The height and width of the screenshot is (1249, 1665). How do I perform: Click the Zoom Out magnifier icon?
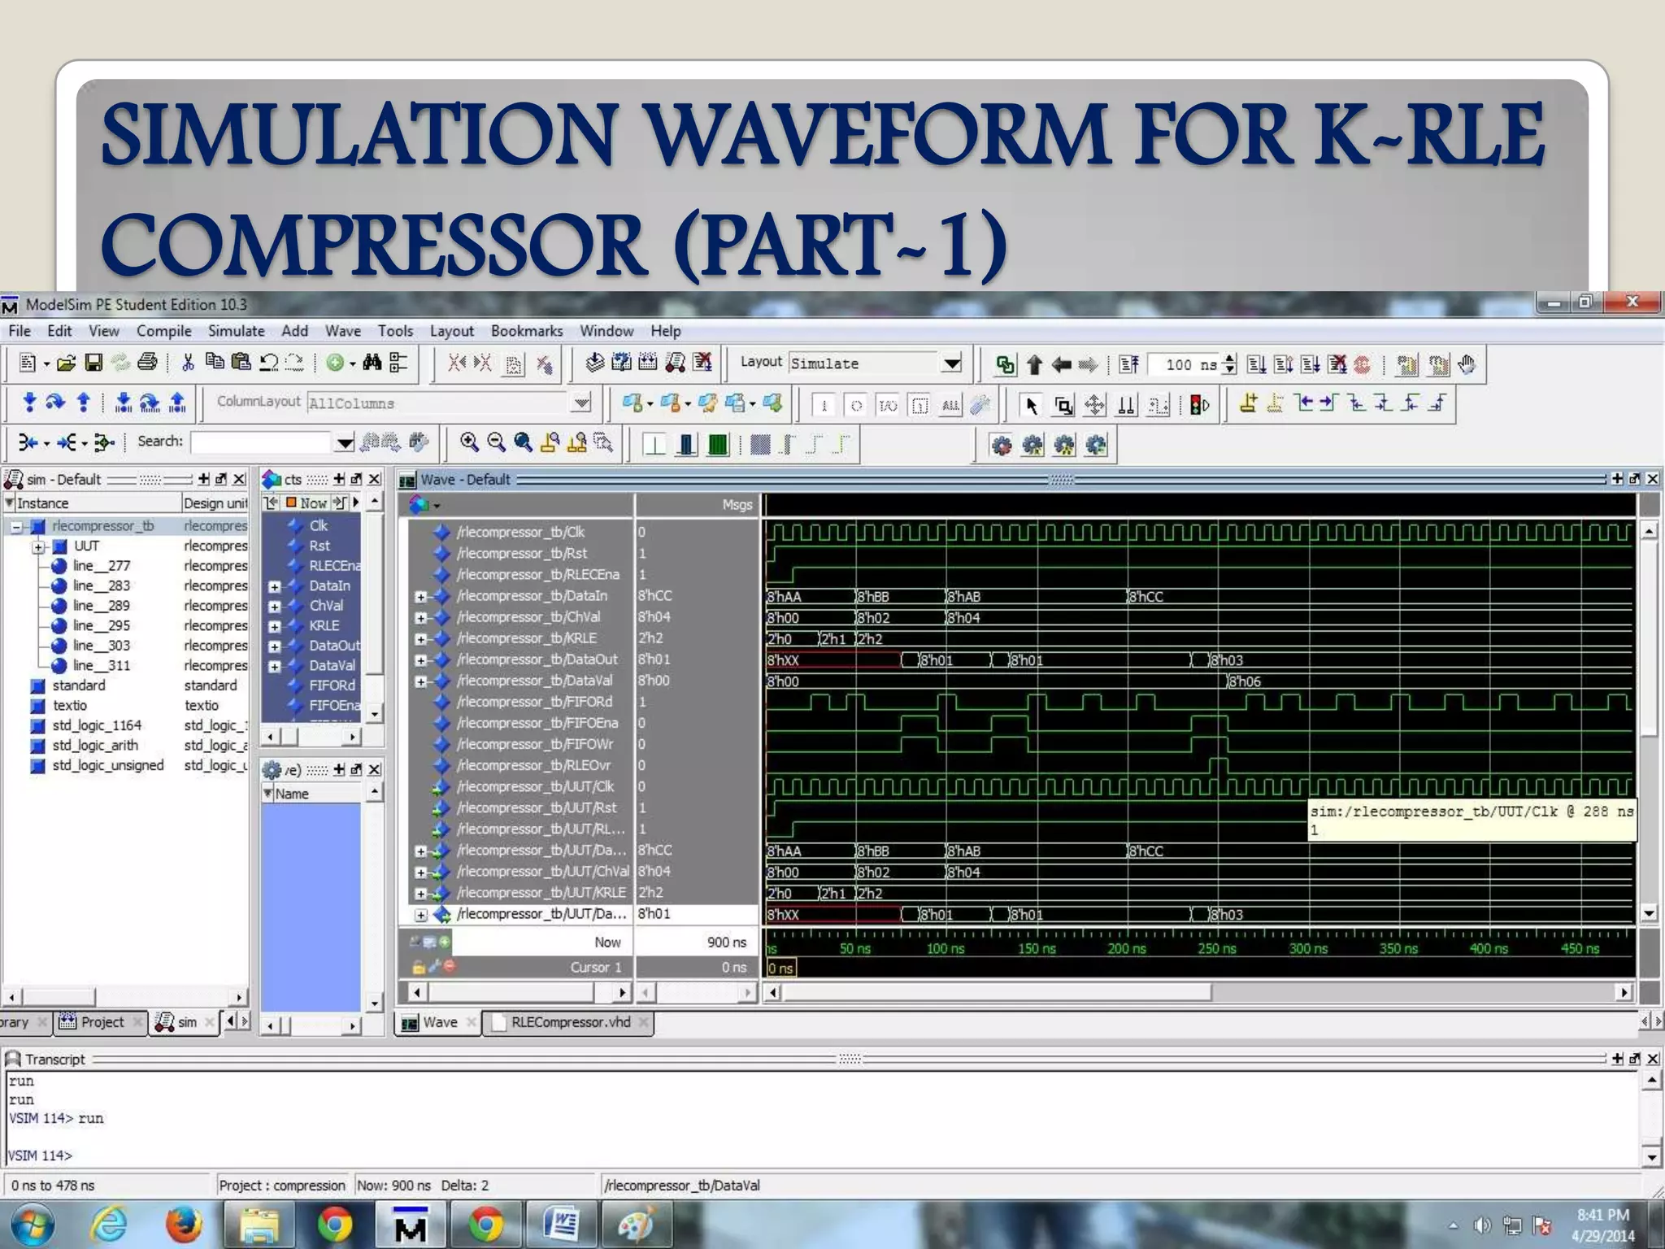point(496,442)
